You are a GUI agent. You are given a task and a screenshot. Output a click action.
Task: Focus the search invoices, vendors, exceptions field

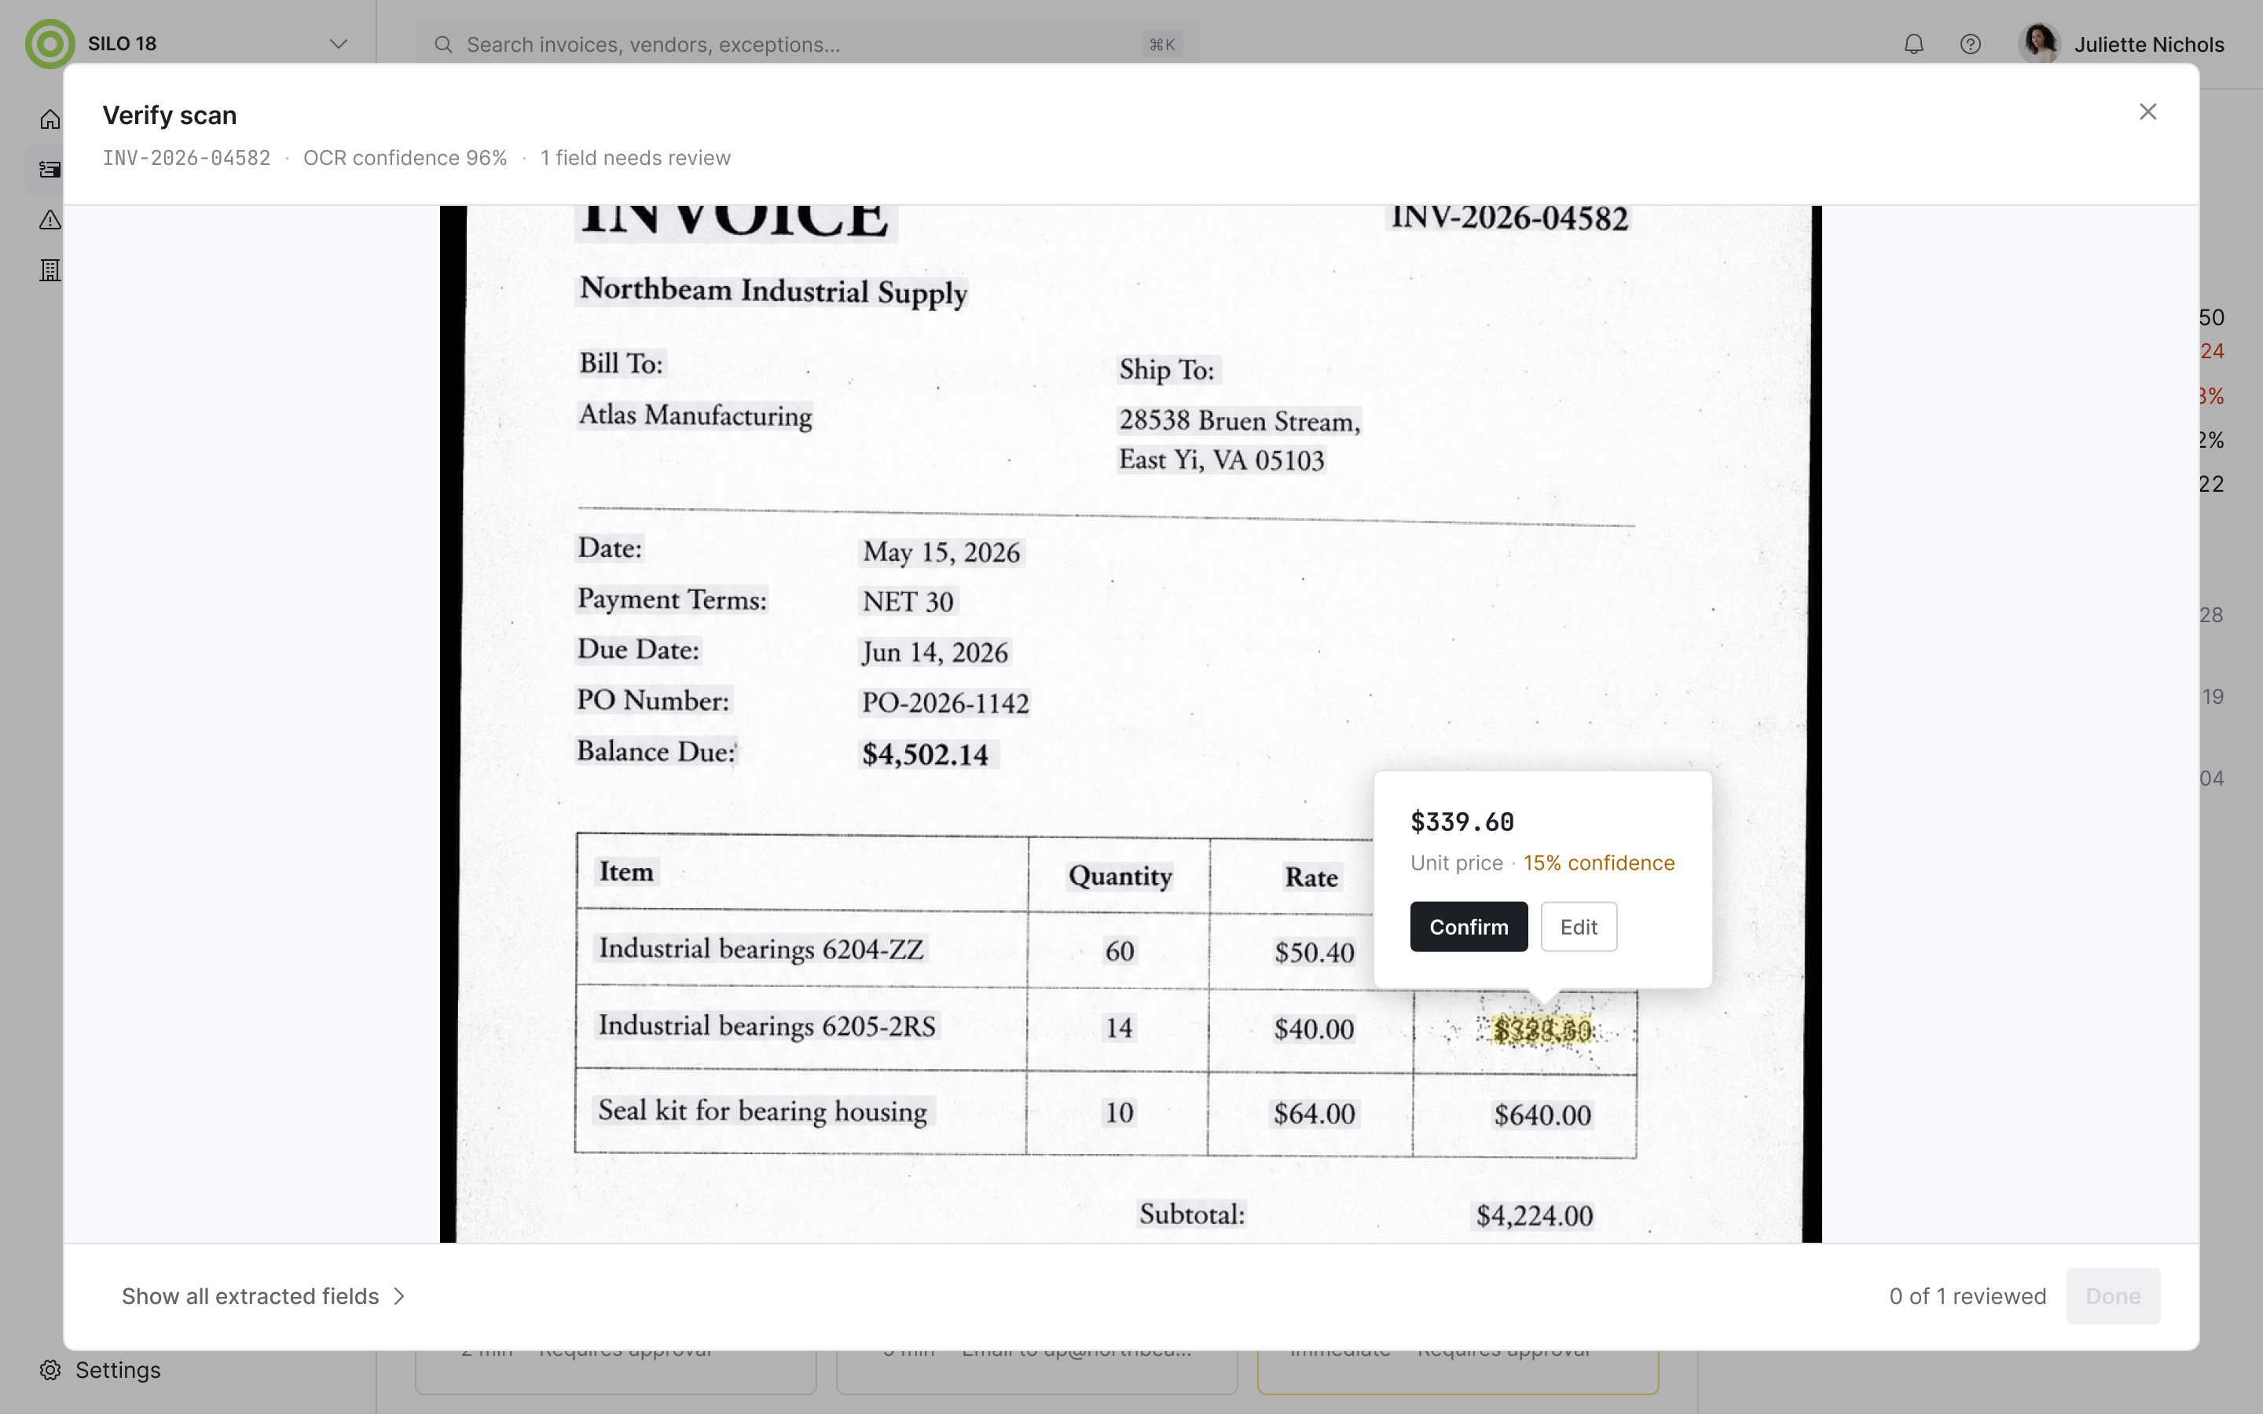tap(807, 45)
